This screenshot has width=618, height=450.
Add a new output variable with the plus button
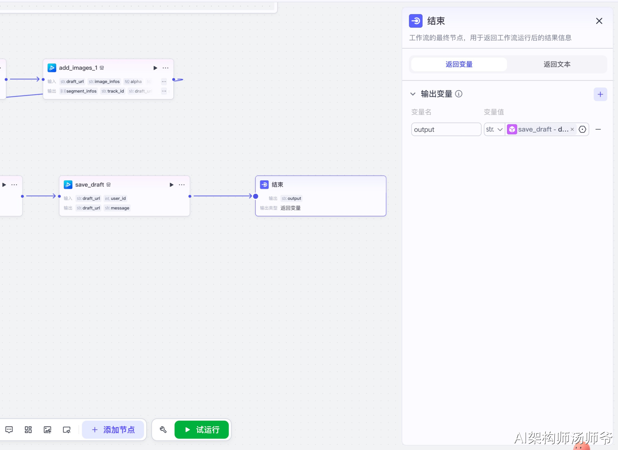[600, 94]
